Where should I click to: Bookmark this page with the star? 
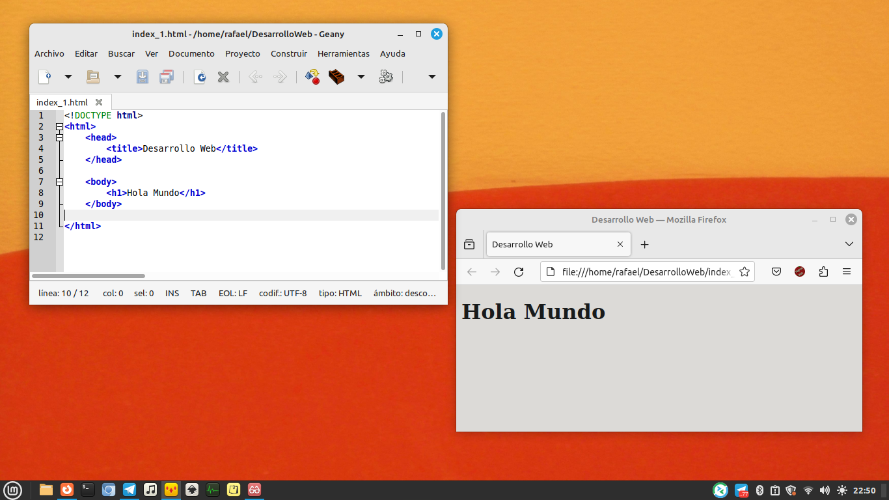coord(745,272)
